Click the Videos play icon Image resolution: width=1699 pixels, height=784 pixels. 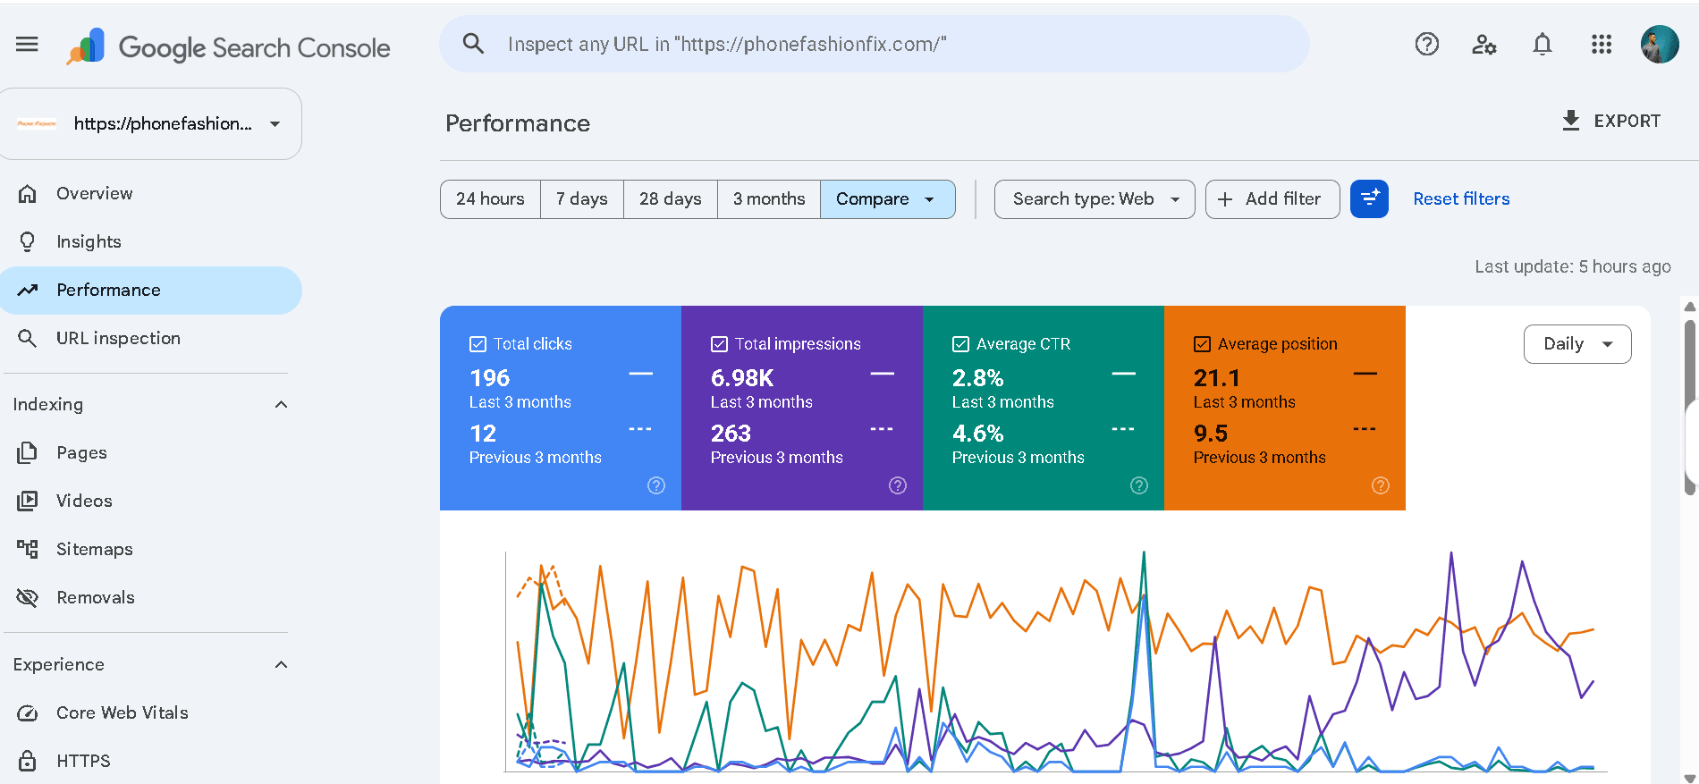(x=28, y=501)
